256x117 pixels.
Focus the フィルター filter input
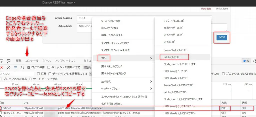click(17, 74)
